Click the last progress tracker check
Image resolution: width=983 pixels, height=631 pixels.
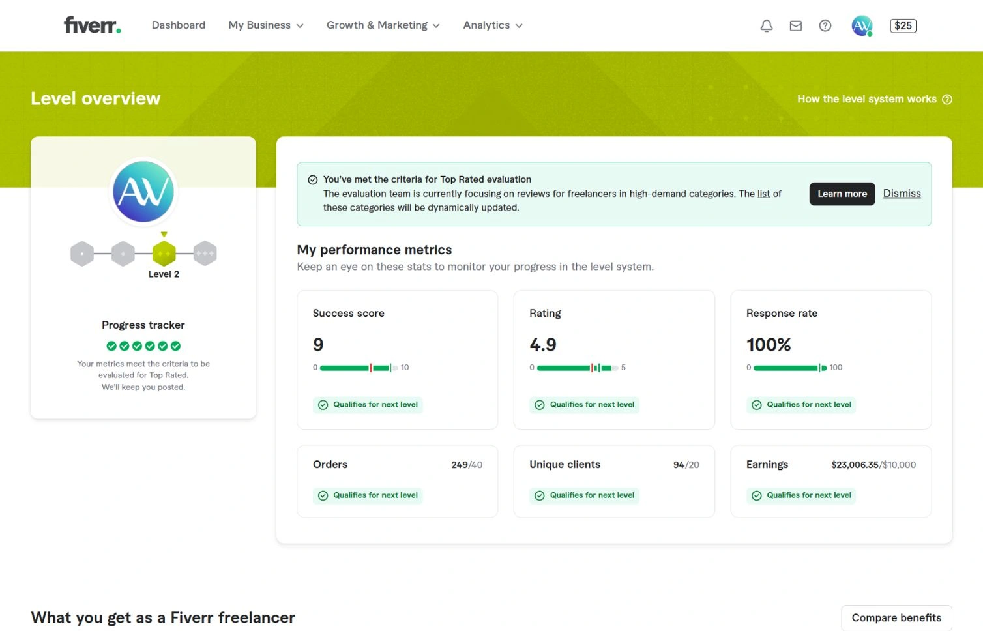(175, 346)
